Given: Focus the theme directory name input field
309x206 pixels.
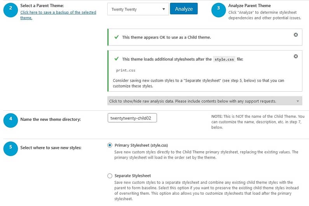Looking at the screenshot, I should click(x=132, y=118).
